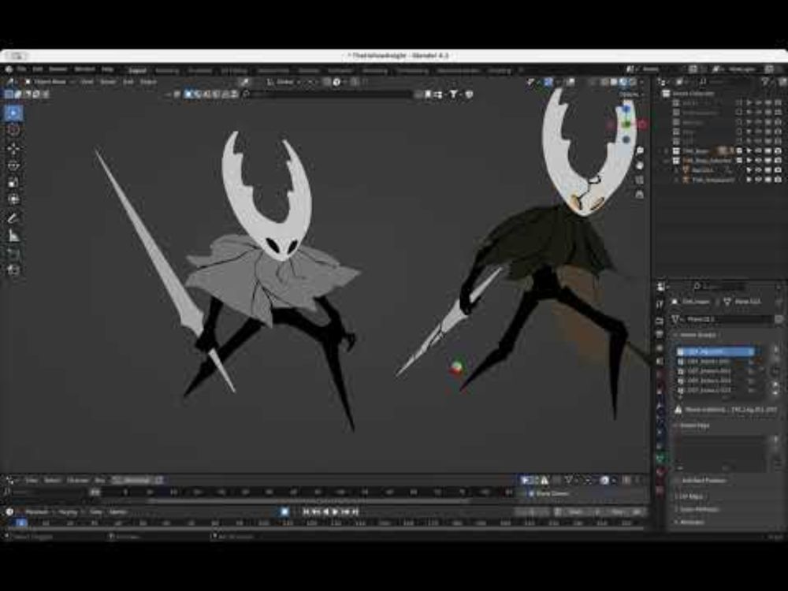Switch perspective/orthographic view gizmo
Viewport: 788px width, 591px height.
click(640, 194)
